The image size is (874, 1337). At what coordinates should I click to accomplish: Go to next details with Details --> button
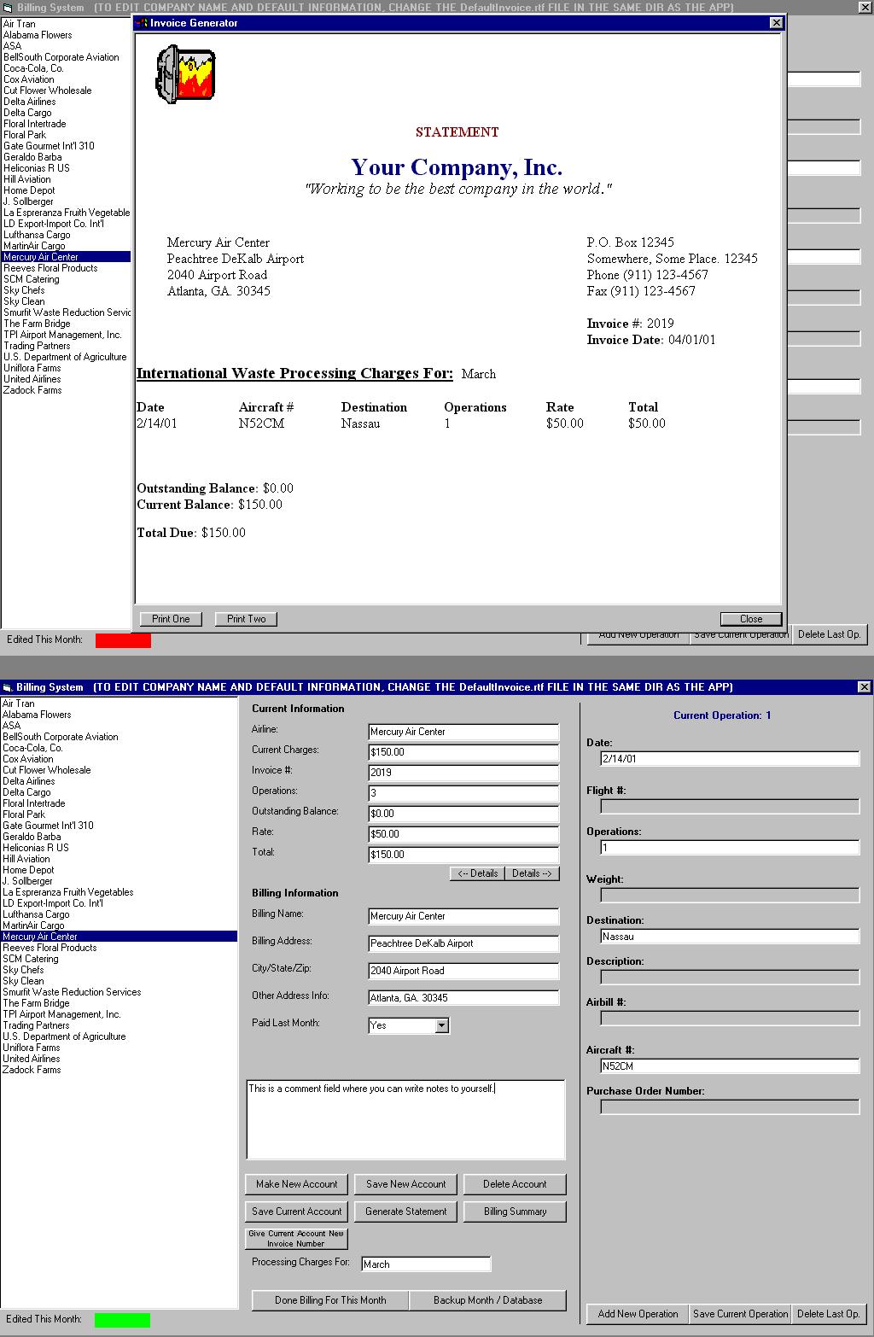532,873
